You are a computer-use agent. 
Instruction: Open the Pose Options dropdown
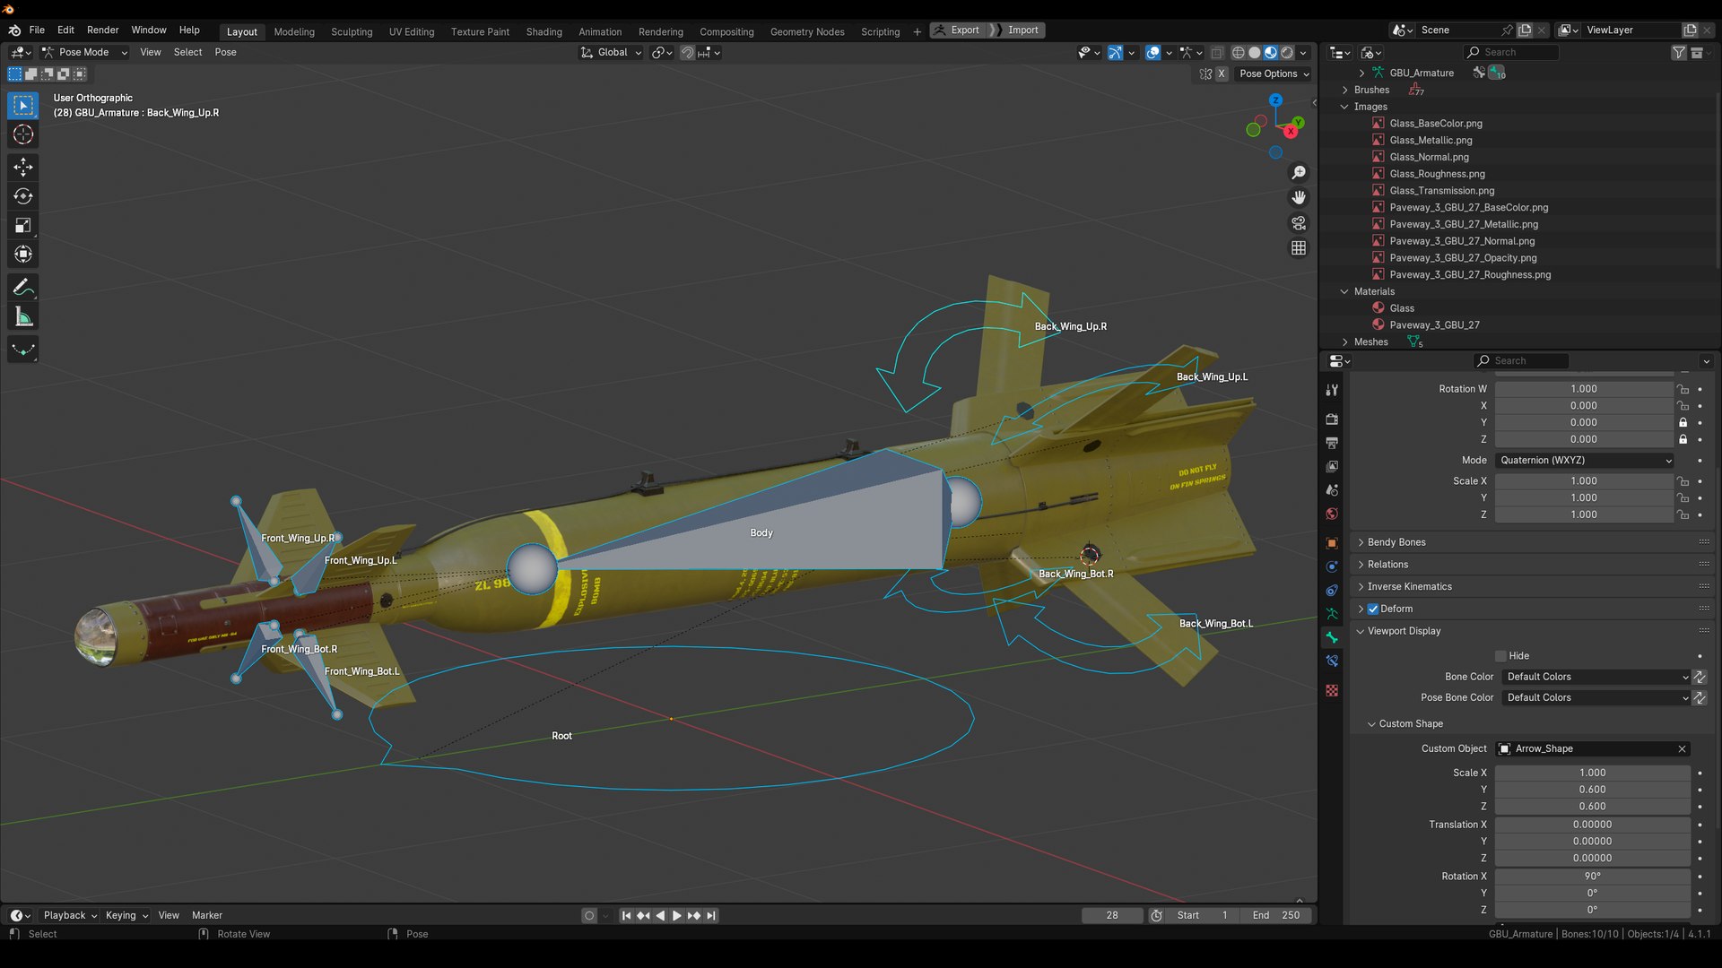[x=1274, y=74]
